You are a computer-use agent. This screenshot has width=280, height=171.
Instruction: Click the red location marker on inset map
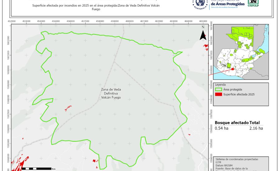click(232, 69)
